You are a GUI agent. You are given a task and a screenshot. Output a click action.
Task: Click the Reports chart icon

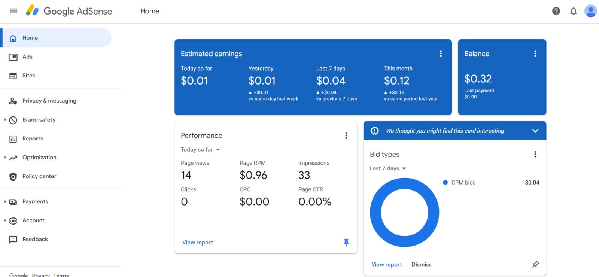(x=13, y=139)
